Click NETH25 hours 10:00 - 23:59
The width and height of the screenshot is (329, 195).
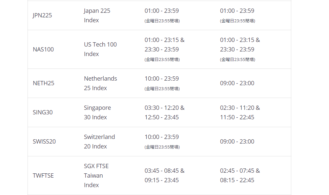(x=162, y=78)
